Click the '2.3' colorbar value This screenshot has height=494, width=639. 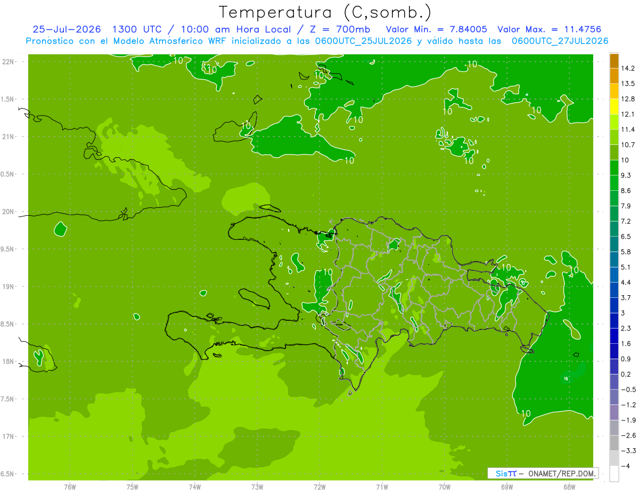click(x=626, y=328)
